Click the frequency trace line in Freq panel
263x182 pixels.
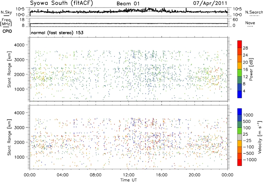(129, 24)
